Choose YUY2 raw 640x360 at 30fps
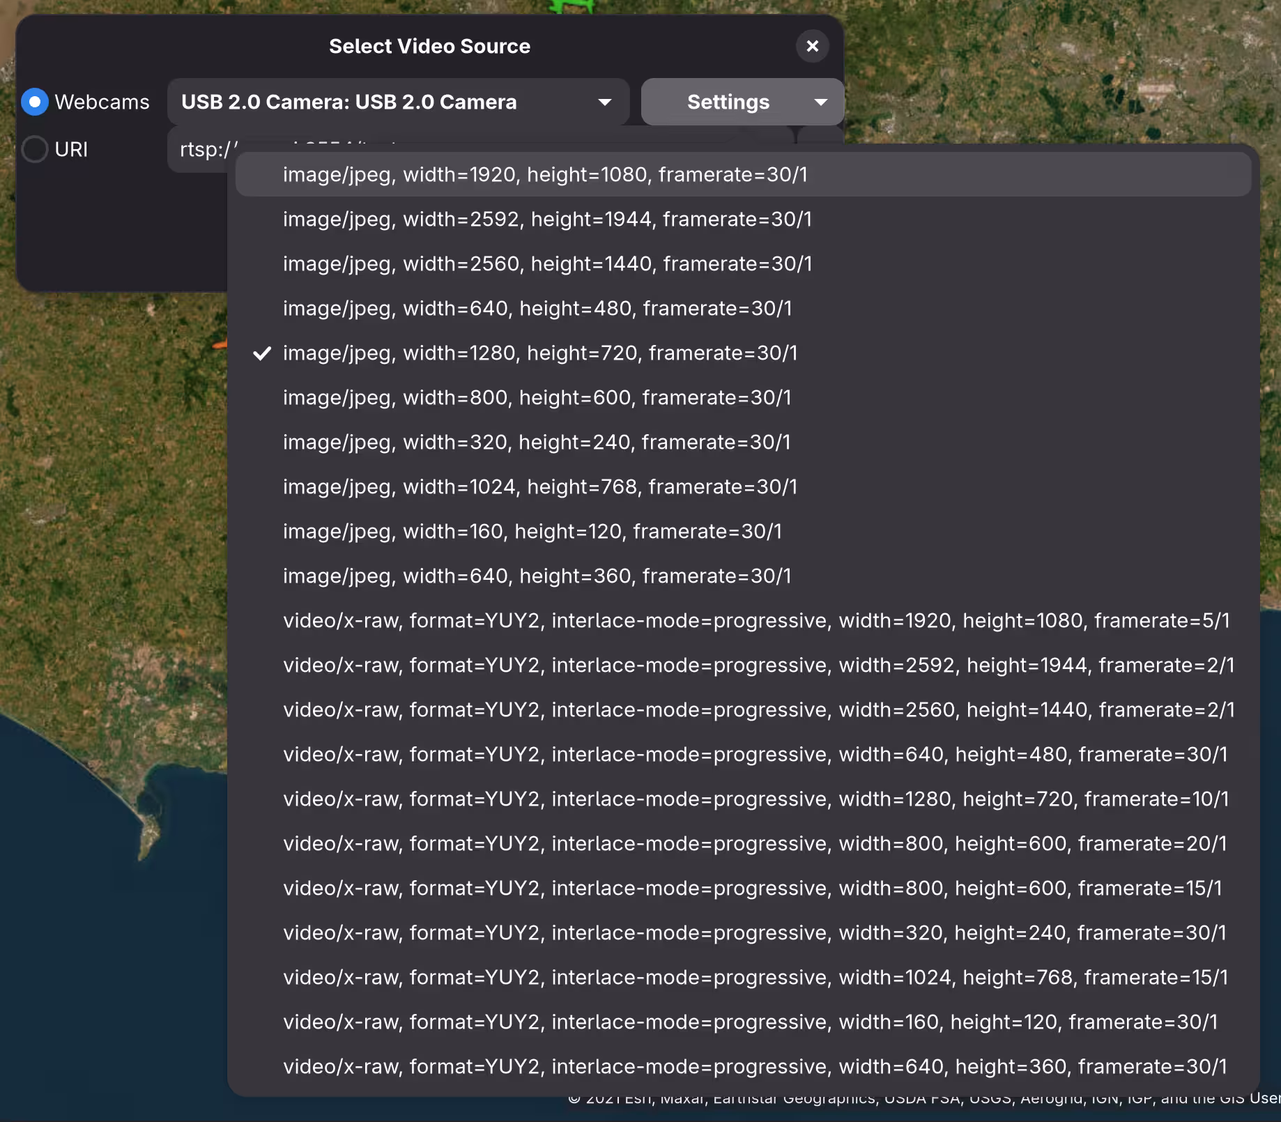 click(x=755, y=1066)
